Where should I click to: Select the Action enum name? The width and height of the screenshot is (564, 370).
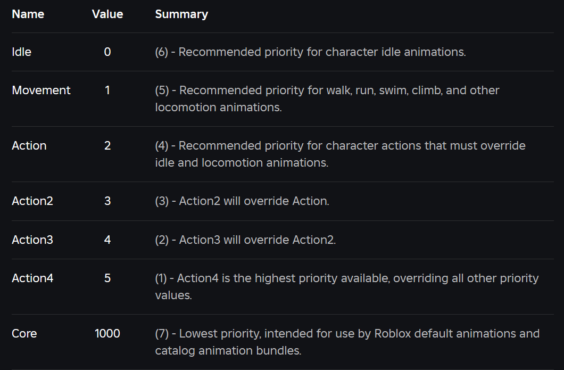(x=29, y=145)
